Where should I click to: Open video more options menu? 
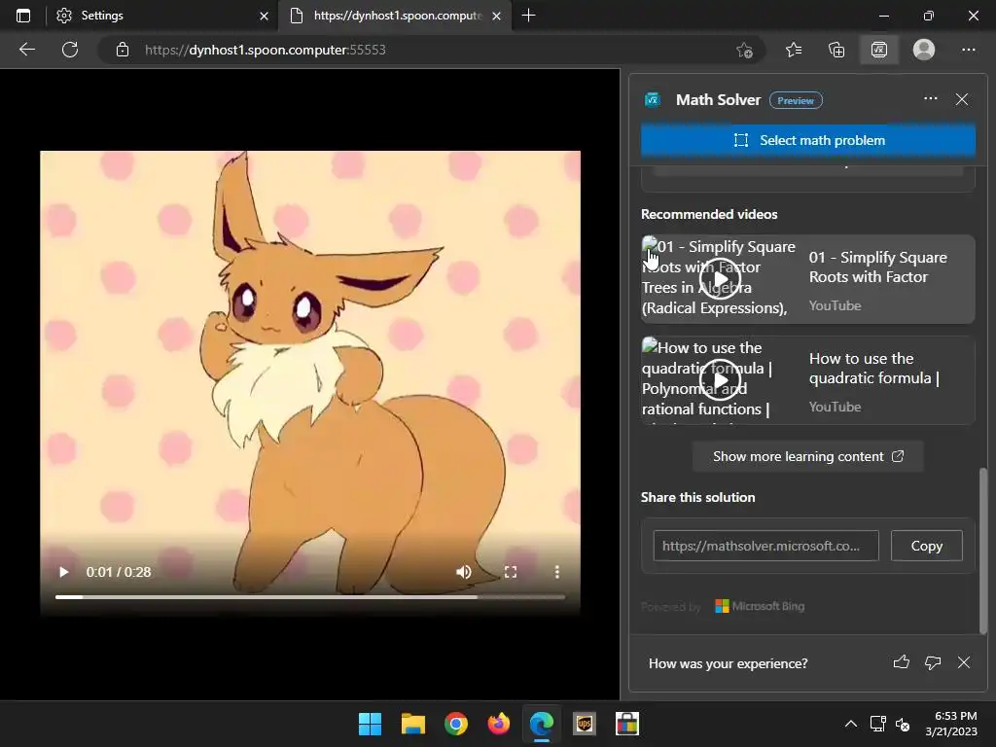(x=556, y=572)
